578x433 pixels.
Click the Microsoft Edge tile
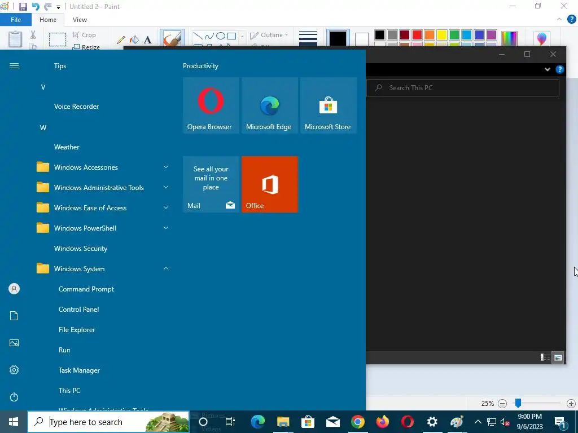[269, 105]
